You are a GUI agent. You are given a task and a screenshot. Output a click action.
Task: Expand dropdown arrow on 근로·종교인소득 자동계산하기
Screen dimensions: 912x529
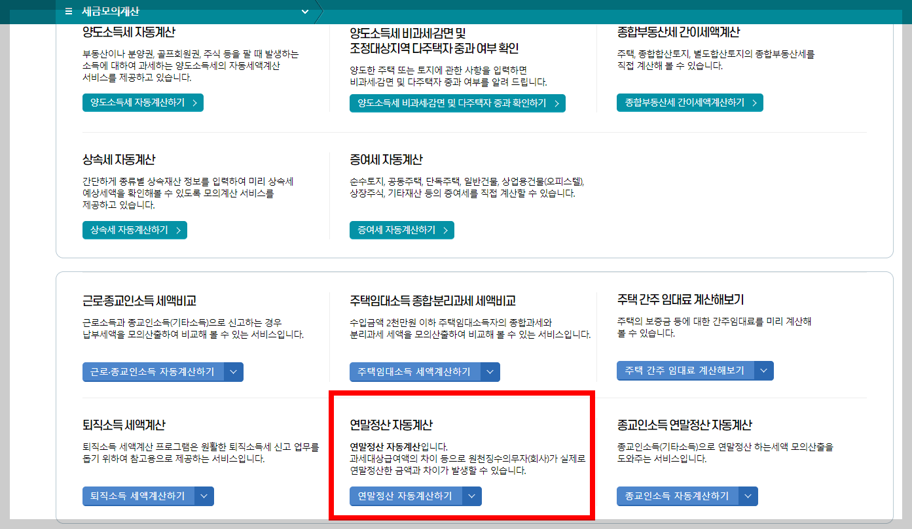coord(234,371)
